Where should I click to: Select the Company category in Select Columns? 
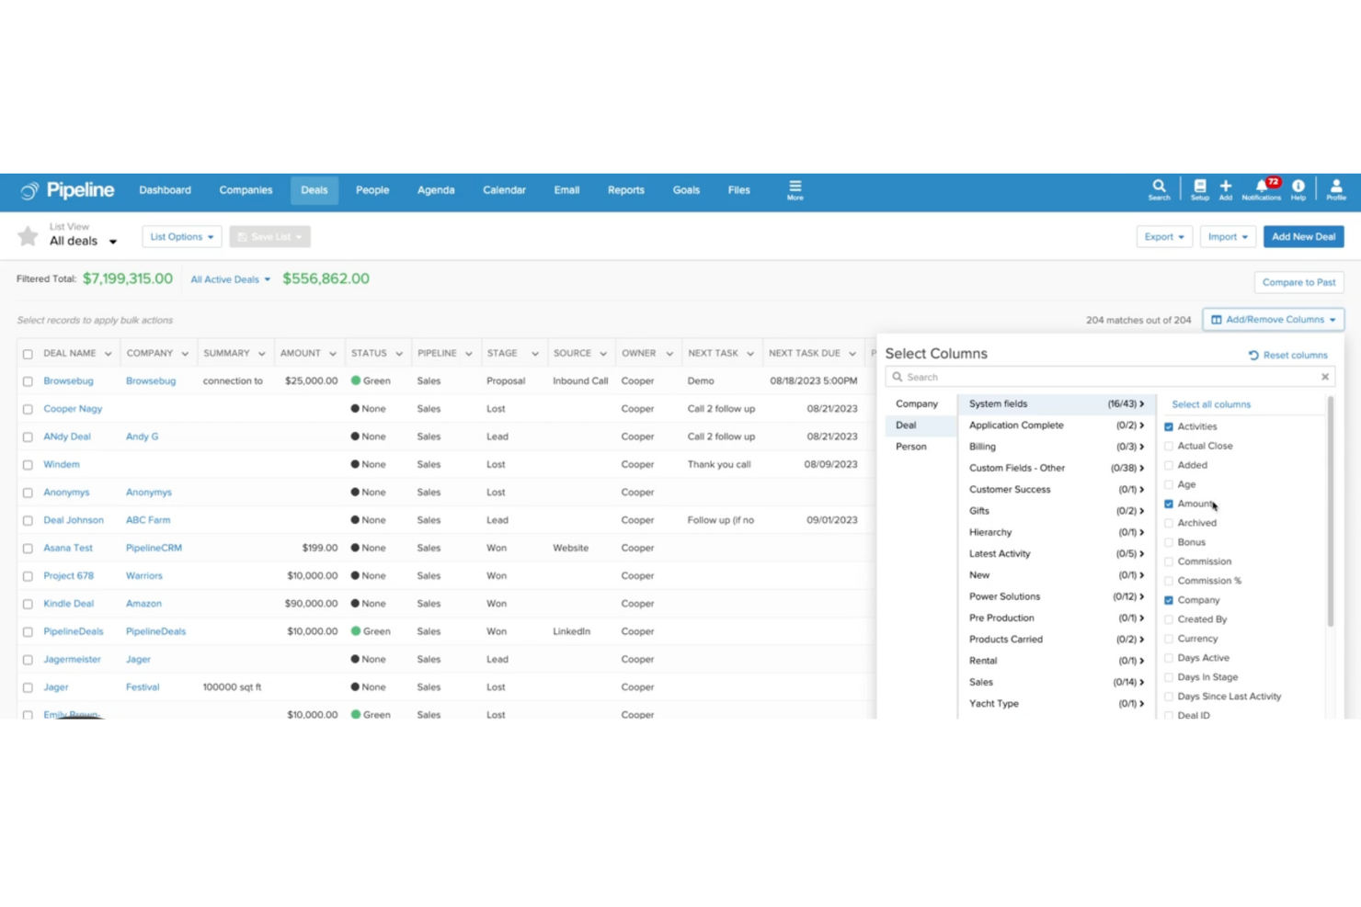[917, 404]
